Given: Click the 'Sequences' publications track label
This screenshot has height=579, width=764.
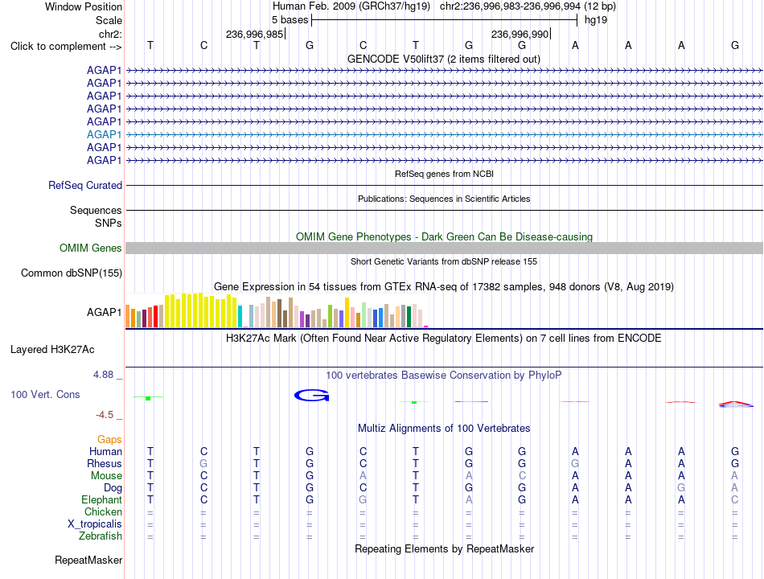Looking at the screenshot, I should pyautogui.click(x=96, y=210).
